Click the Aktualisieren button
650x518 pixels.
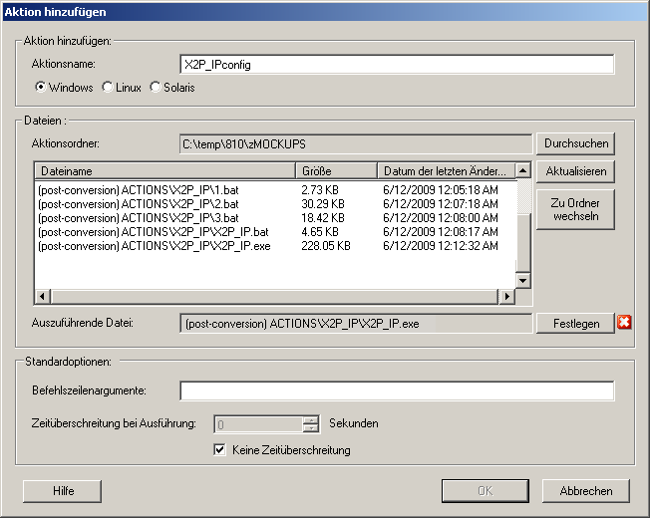[576, 171]
